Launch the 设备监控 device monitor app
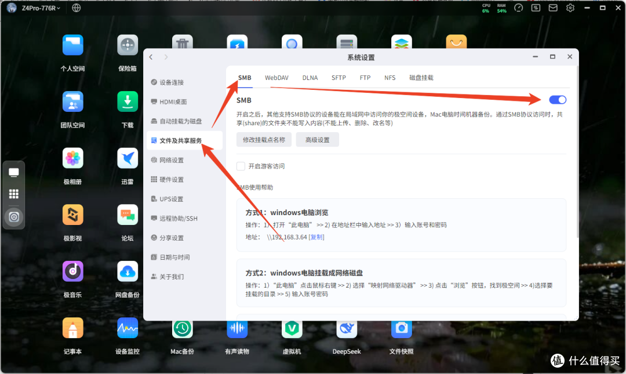 click(x=128, y=328)
